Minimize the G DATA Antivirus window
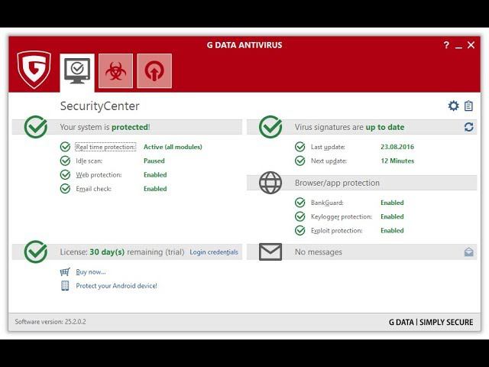 [x=458, y=46]
